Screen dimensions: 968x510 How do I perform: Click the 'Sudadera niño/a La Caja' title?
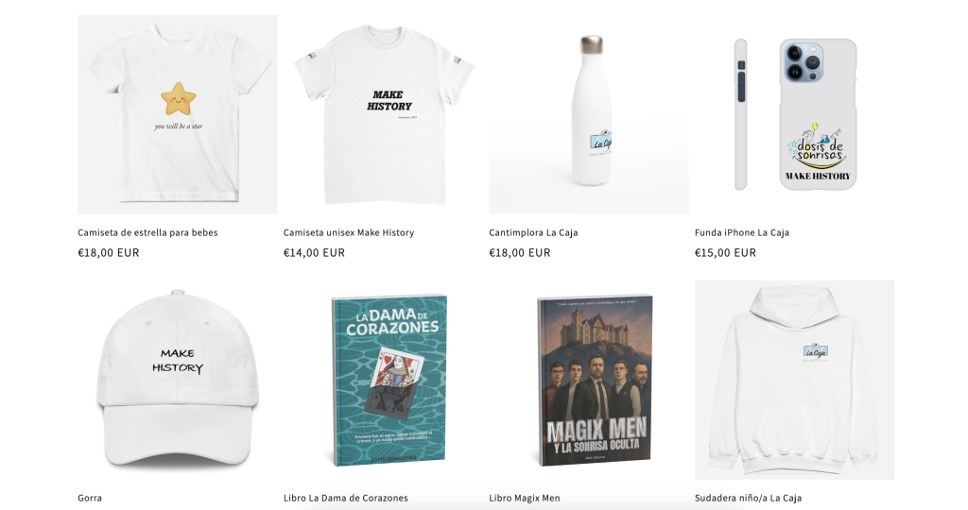click(x=749, y=498)
